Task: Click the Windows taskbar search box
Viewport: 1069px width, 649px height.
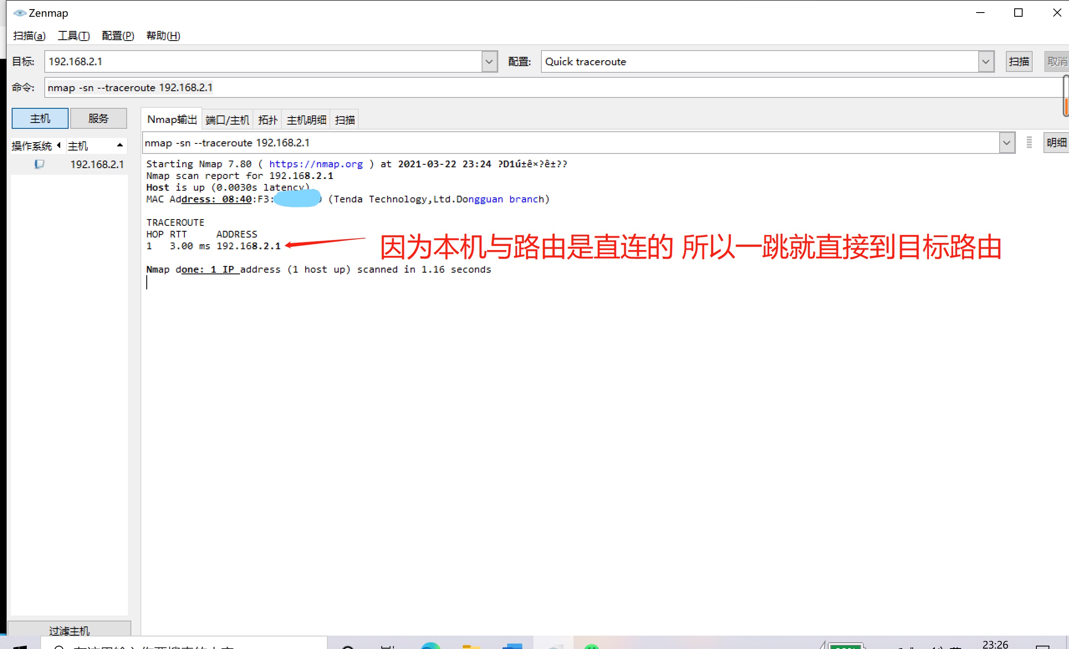Action: tap(184, 643)
